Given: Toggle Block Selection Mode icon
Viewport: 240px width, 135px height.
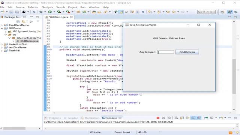Looking at the screenshot, I should (138, 12).
